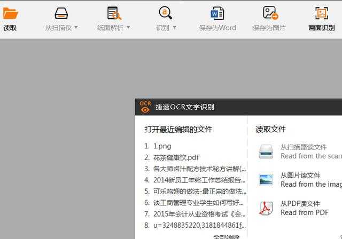Click the picture icon beside 从图片读文件

click(x=266, y=180)
